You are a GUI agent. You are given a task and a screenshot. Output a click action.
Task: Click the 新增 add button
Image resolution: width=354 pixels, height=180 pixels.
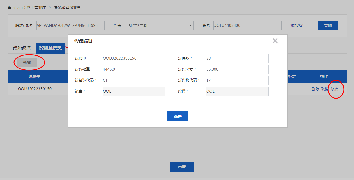pos(27,62)
